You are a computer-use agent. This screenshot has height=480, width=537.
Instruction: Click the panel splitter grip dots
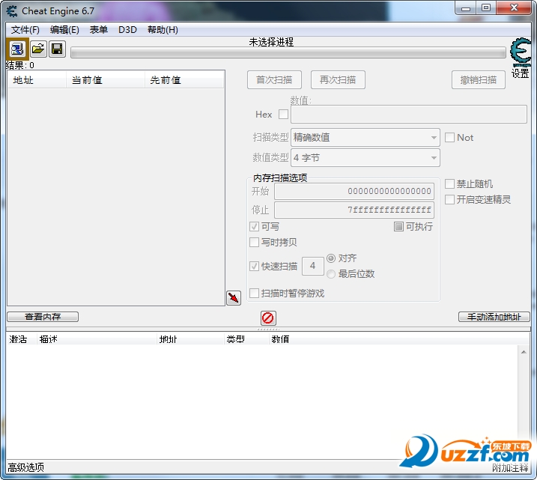pos(268,329)
